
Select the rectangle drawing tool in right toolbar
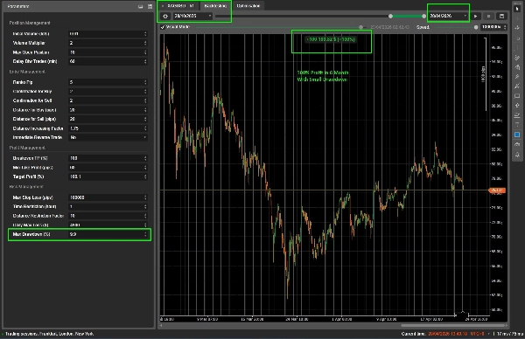(517, 96)
